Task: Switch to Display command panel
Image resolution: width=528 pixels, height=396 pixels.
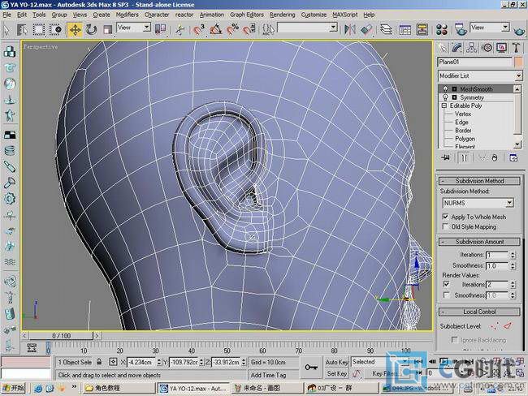Action: click(x=502, y=48)
